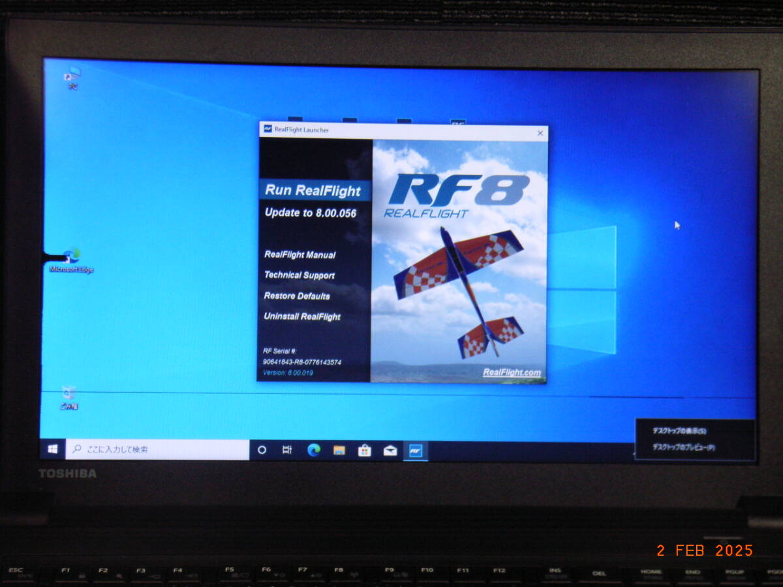Close the RealFlight Launcher window
Viewport: 783px width, 587px height.
(540, 132)
